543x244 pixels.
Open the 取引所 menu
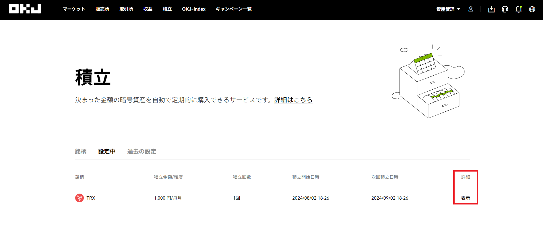pyautogui.click(x=126, y=9)
